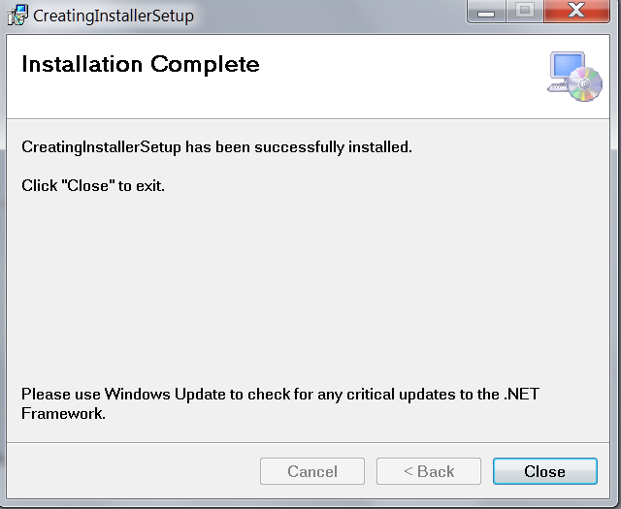
Task: Minimize the CreatingInstallerSetup window
Action: 485,14
